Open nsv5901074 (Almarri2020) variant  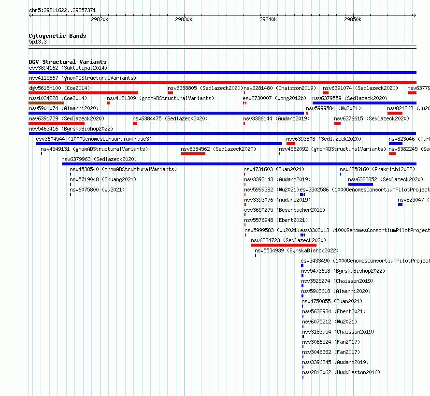pyautogui.click(x=64, y=108)
